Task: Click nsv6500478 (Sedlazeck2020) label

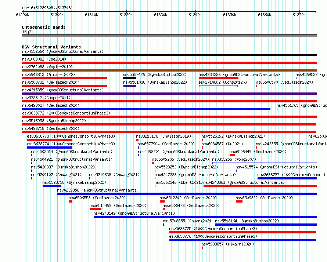Action: coord(191,205)
